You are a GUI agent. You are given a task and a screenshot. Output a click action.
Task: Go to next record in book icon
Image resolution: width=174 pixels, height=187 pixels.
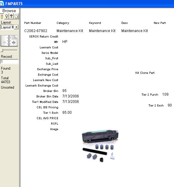pos(14,42)
